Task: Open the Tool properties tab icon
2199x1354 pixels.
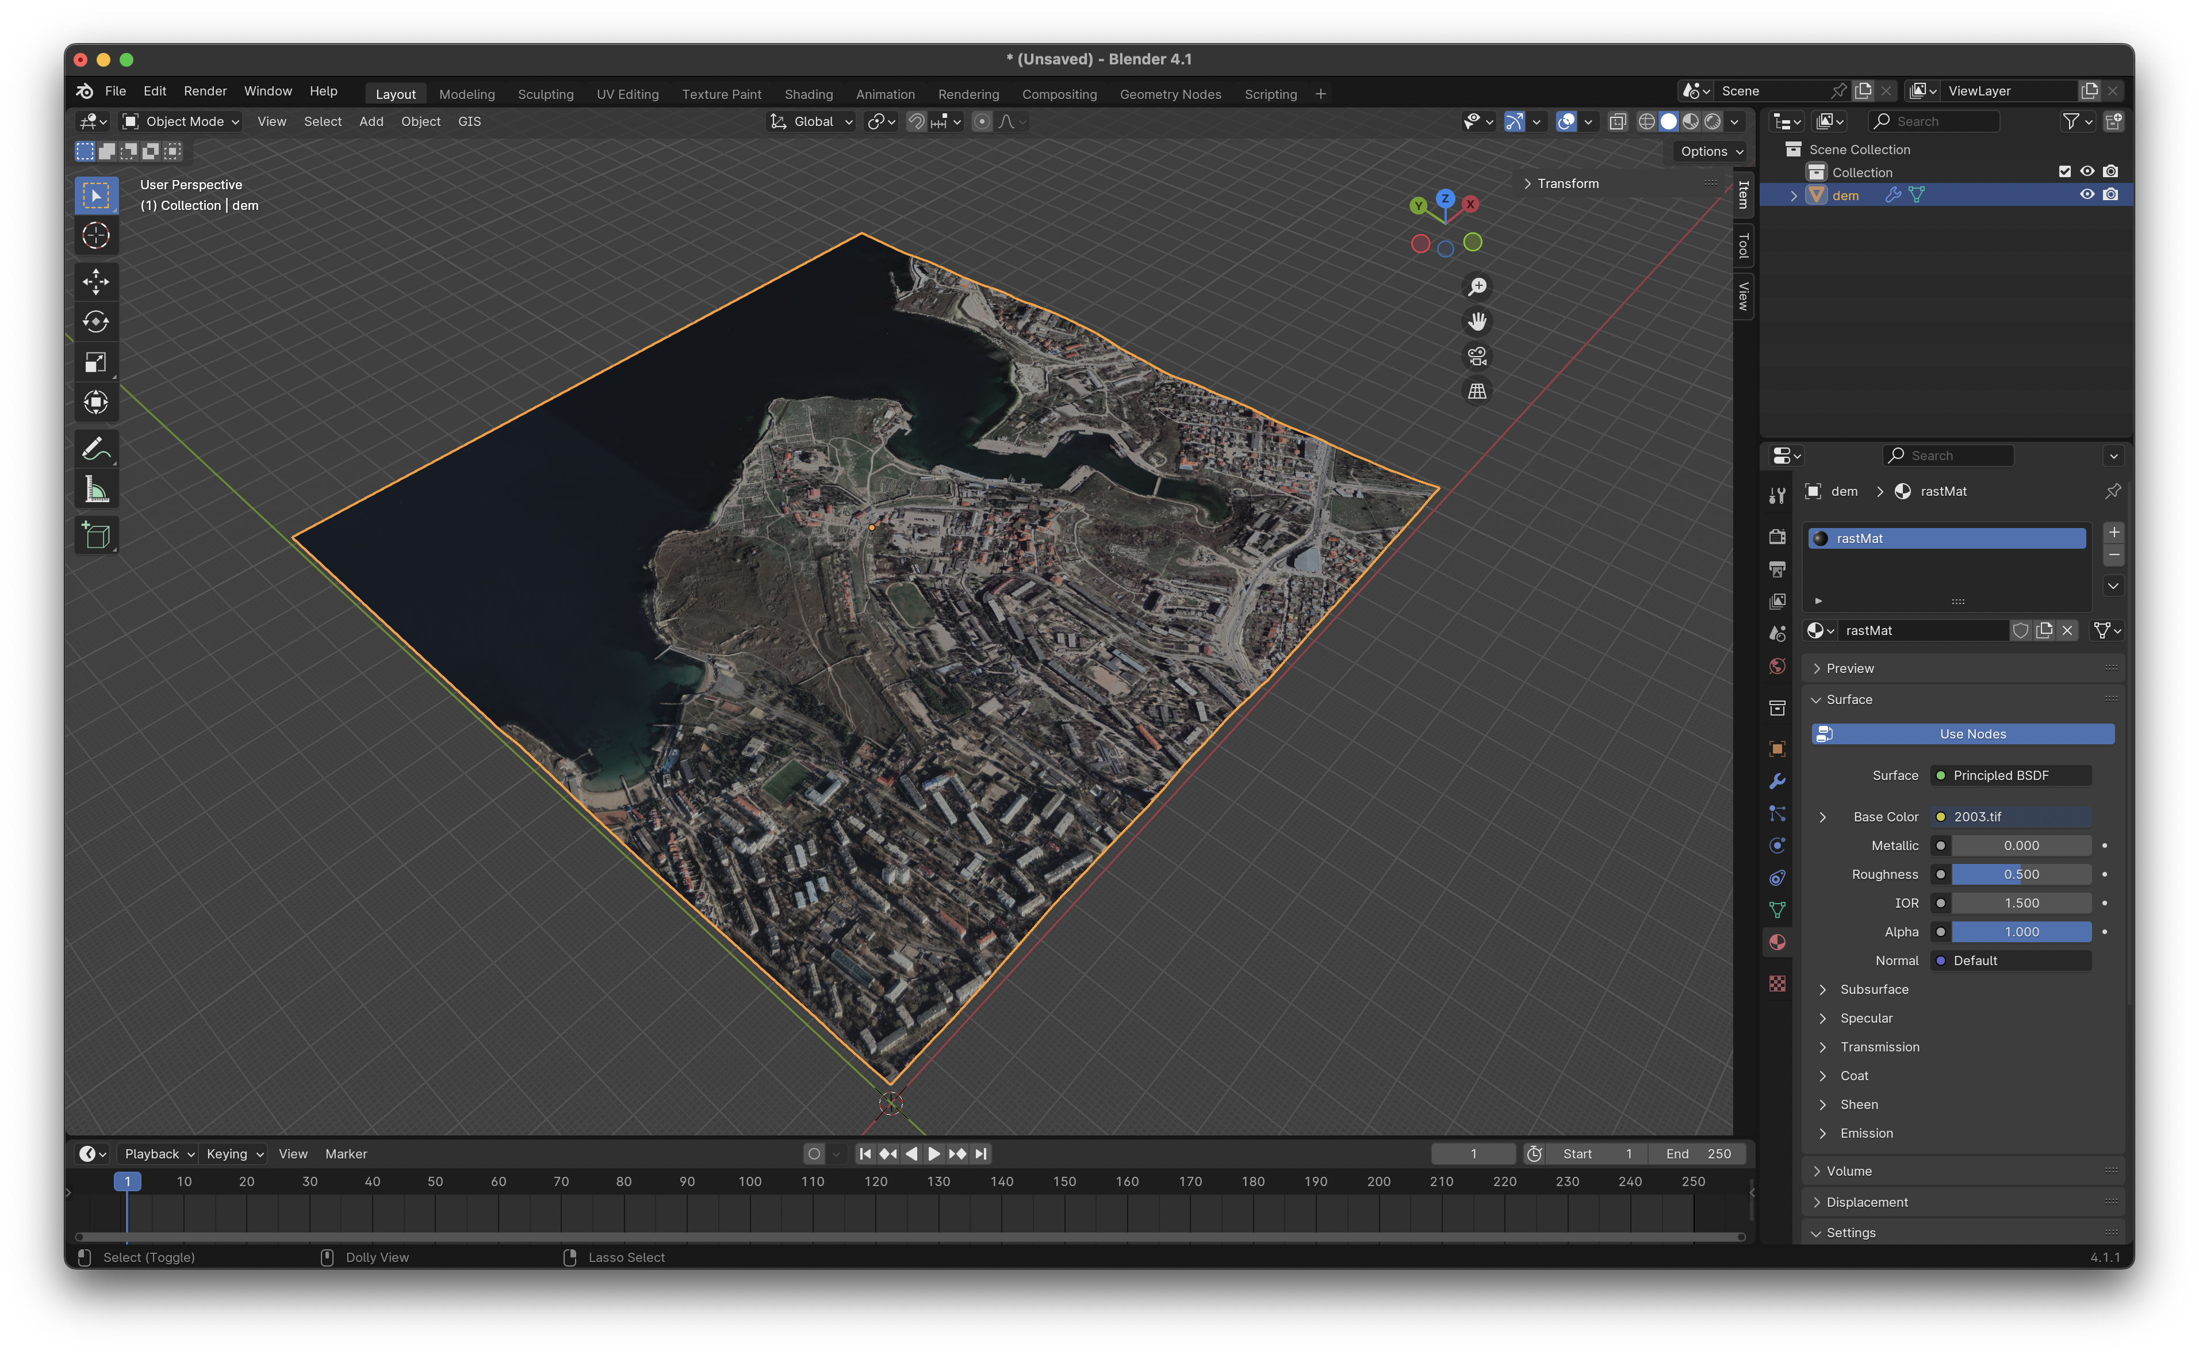Action: 1777,495
